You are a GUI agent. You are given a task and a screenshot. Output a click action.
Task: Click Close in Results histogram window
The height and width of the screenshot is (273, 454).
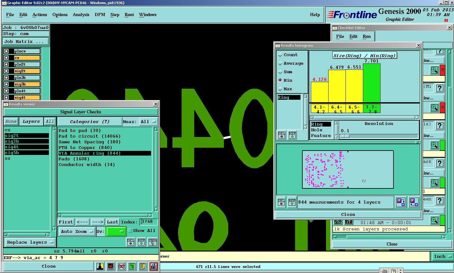tap(348, 214)
